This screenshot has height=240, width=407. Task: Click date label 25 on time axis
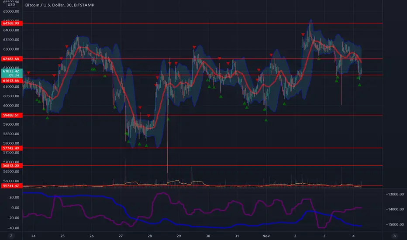(62, 236)
